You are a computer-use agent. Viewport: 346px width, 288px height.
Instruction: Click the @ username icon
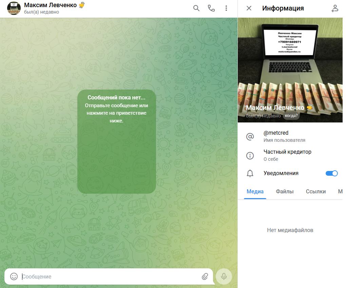pos(250,137)
